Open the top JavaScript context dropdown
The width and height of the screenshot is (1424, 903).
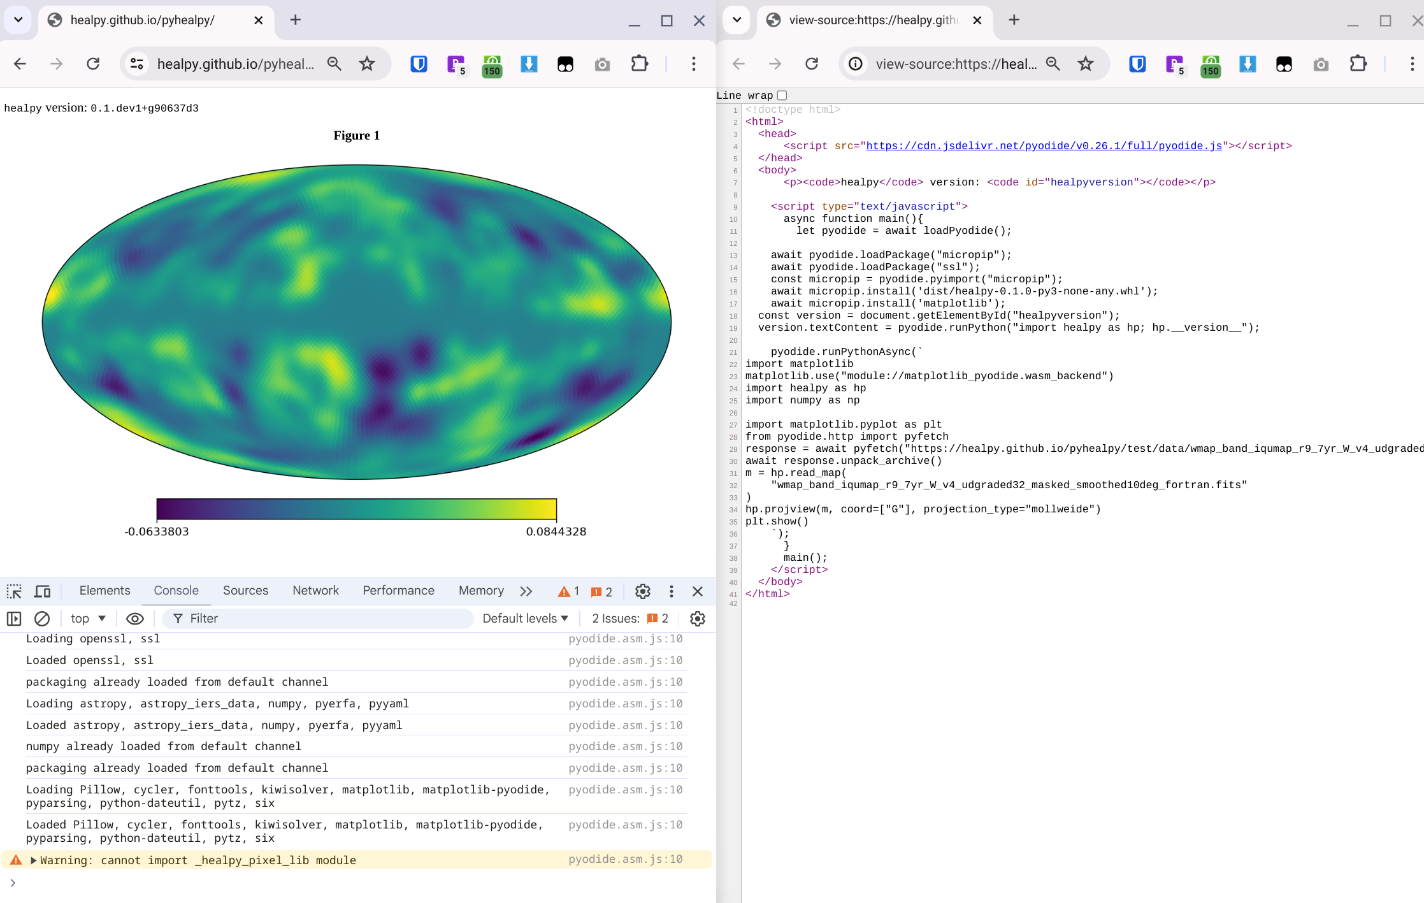click(88, 618)
